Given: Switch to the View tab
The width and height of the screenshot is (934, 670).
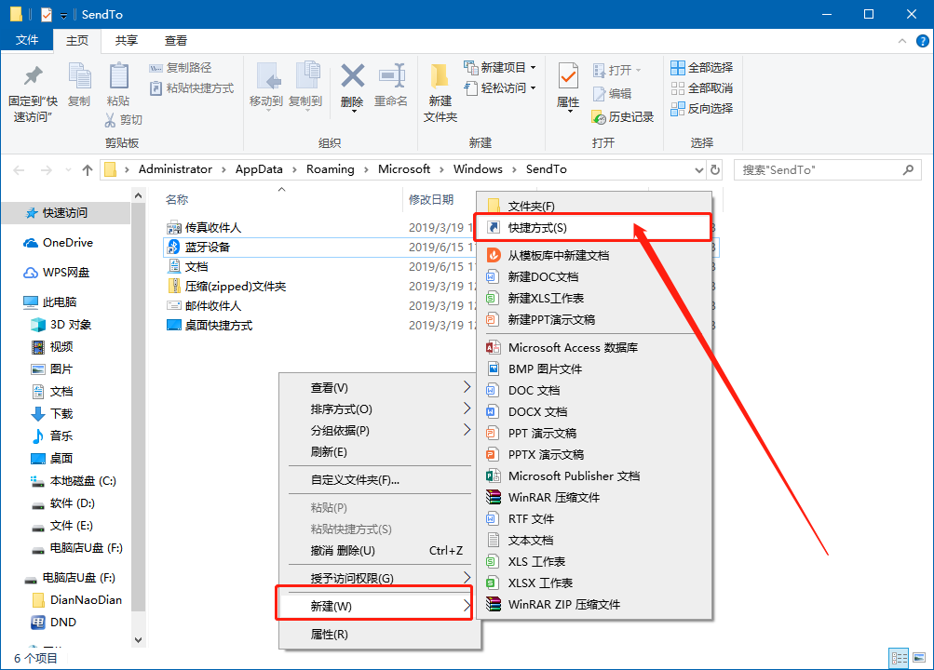Looking at the screenshot, I should [x=176, y=40].
